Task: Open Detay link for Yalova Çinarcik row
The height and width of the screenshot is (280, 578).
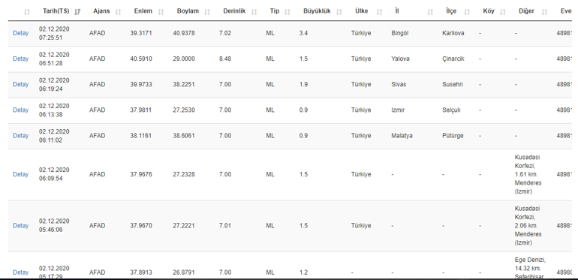Action: [x=21, y=59]
